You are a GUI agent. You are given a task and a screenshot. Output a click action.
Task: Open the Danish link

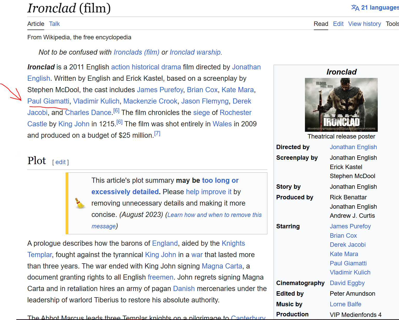184,289
